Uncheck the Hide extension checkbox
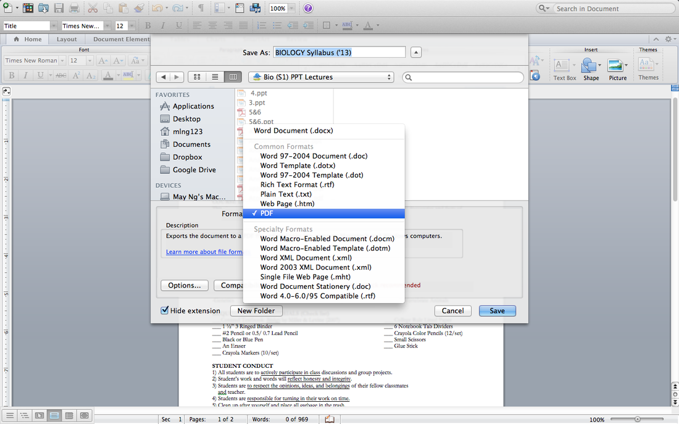The height and width of the screenshot is (424, 679). point(164,311)
